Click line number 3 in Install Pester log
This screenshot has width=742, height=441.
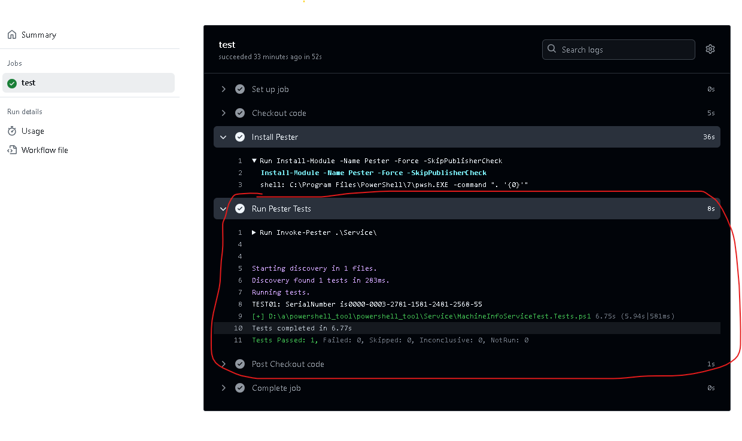(240, 185)
